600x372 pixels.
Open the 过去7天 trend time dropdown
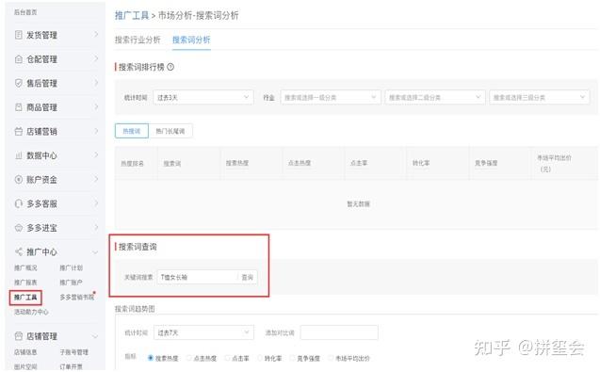[x=203, y=332]
